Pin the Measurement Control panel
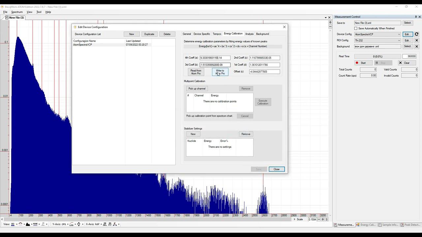422x237 pixels. [416, 17]
